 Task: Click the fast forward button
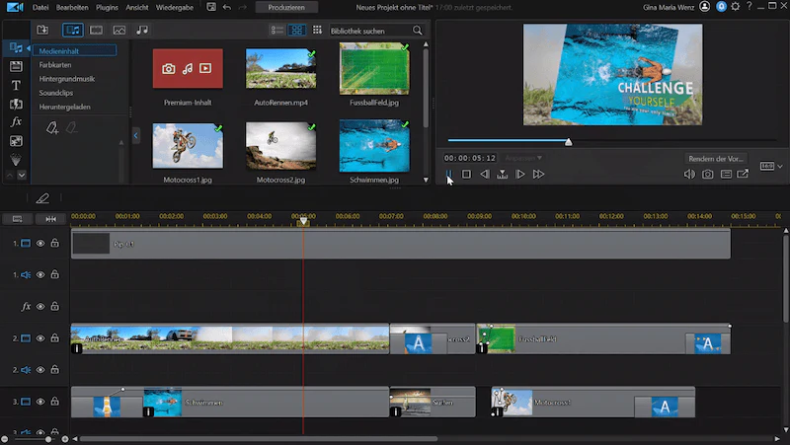coord(538,175)
